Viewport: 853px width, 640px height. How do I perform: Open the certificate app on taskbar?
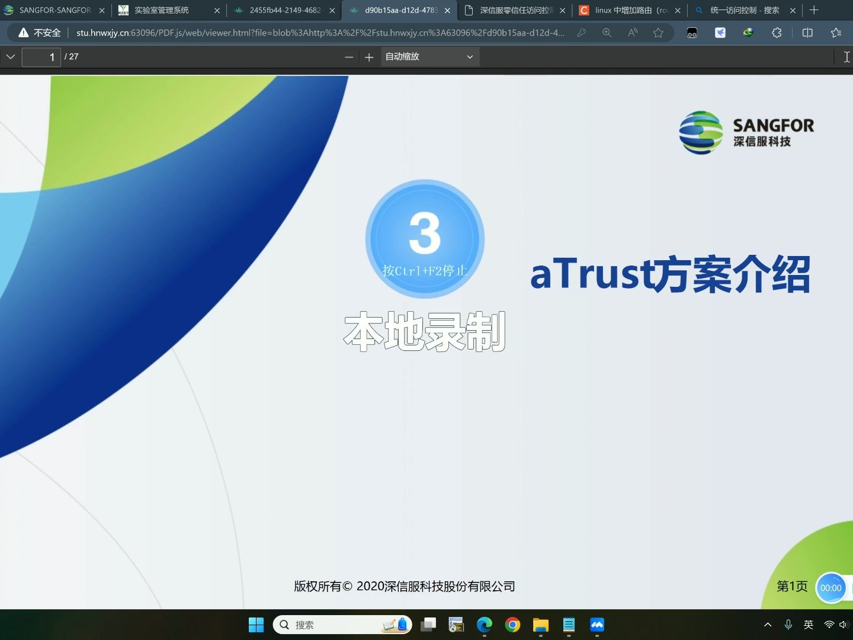point(456,625)
